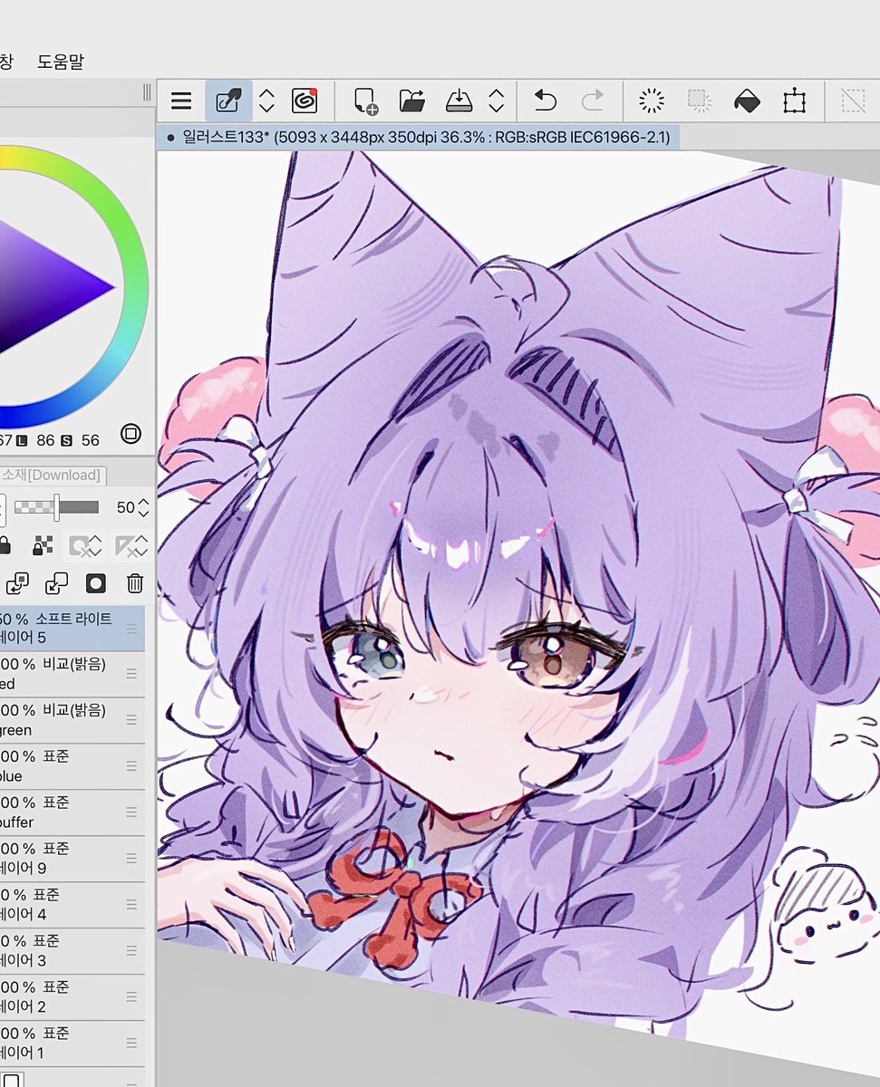Screen dimensions: 880x1087
Task: Click Transfer to lower layer icon
Action: (x=17, y=583)
